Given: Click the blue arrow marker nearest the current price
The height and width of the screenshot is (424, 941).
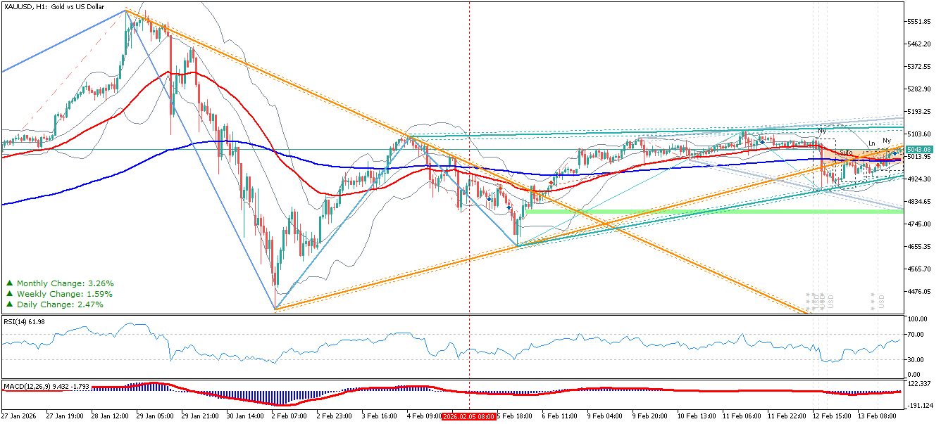Looking at the screenshot, I should pos(895,153).
